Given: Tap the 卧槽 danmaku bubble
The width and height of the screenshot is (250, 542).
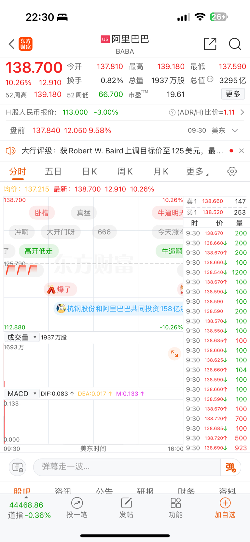Looking at the screenshot, I should tap(42, 213).
